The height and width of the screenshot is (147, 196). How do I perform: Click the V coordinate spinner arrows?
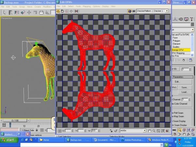[x=85, y=131]
